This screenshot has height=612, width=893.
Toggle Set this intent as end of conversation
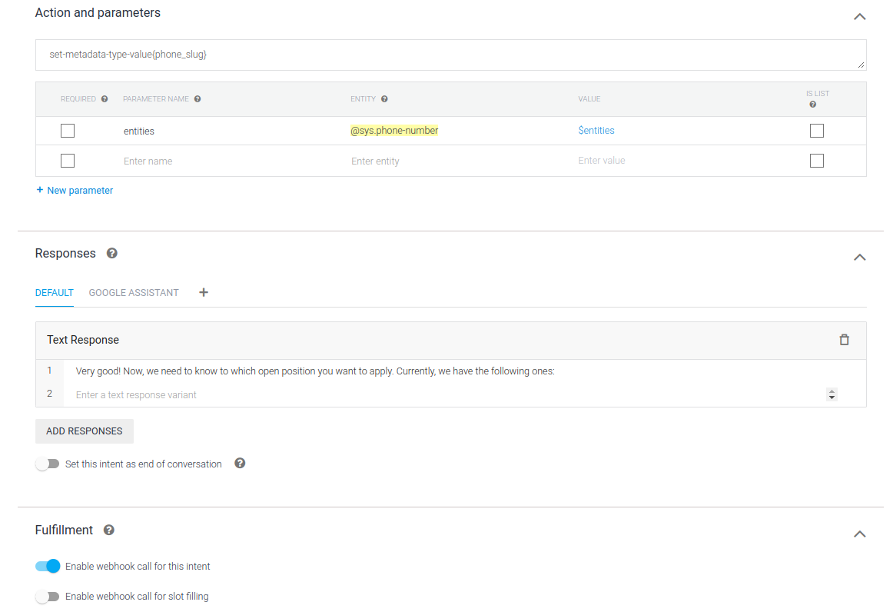pos(47,464)
